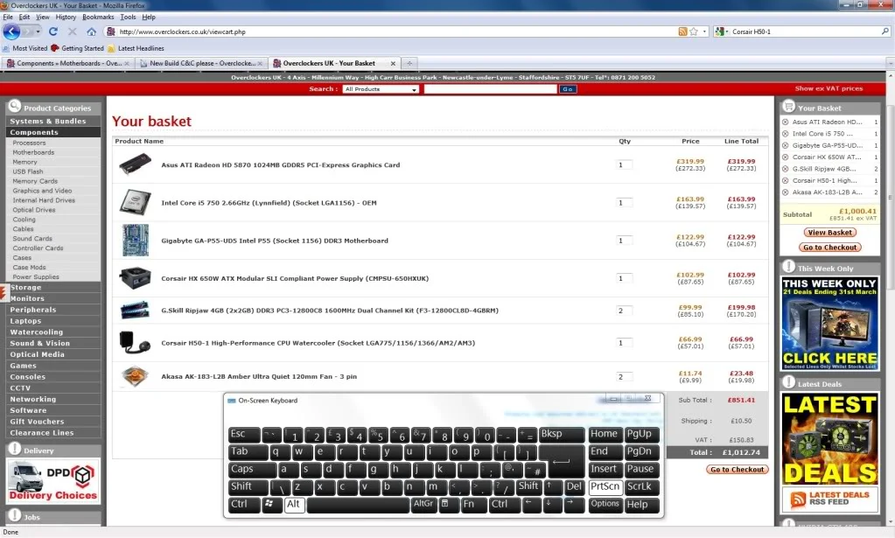Click the search magnifier in the Firefox search box
895x538 pixels.
(885, 31)
